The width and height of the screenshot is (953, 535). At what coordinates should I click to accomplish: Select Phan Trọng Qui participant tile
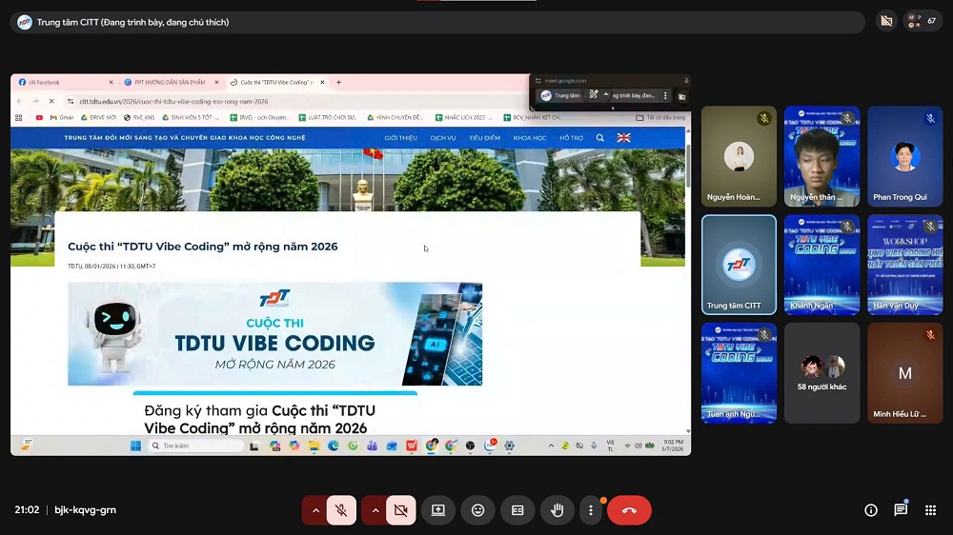[x=905, y=157]
